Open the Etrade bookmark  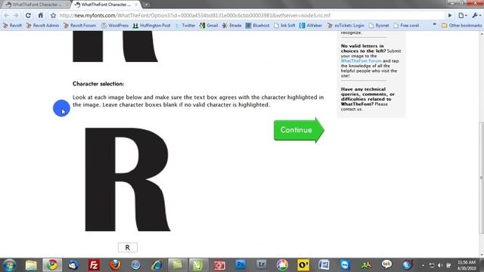pyautogui.click(x=232, y=26)
